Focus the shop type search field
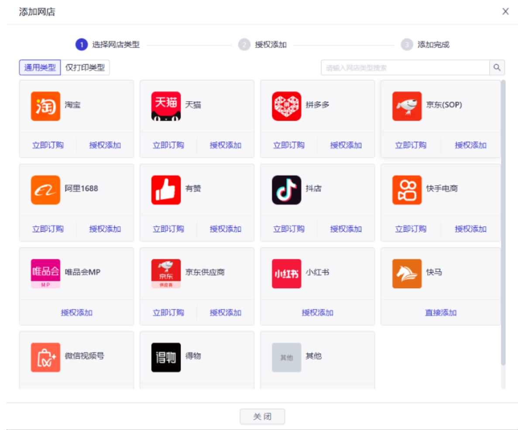This screenshot has width=518, height=430. (x=405, y=67)
